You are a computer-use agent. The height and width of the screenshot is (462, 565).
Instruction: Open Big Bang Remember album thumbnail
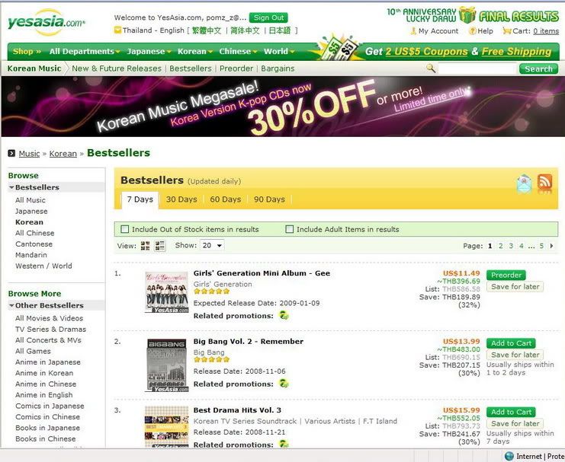167,365
